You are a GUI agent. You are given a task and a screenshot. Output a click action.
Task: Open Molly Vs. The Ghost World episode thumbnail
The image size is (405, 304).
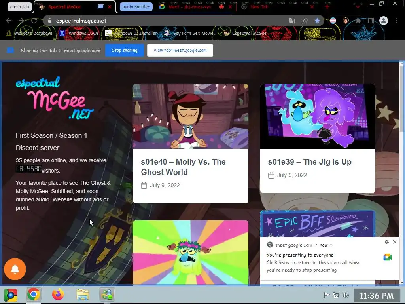(x=191, y=116)
